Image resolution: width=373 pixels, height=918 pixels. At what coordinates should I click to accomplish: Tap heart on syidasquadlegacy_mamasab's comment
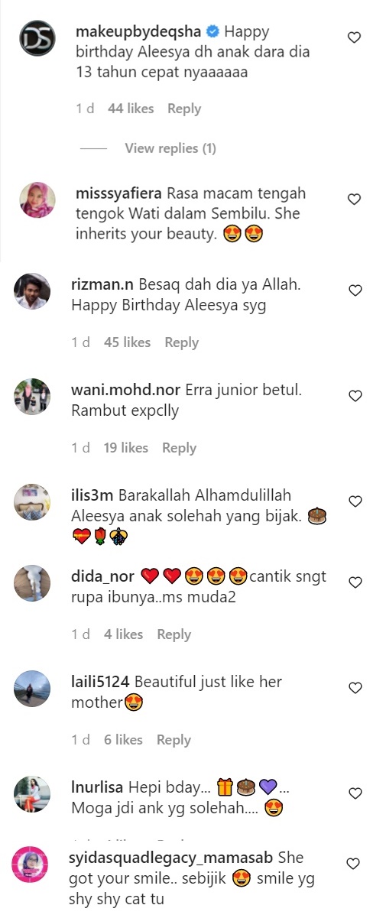point(354,864)
